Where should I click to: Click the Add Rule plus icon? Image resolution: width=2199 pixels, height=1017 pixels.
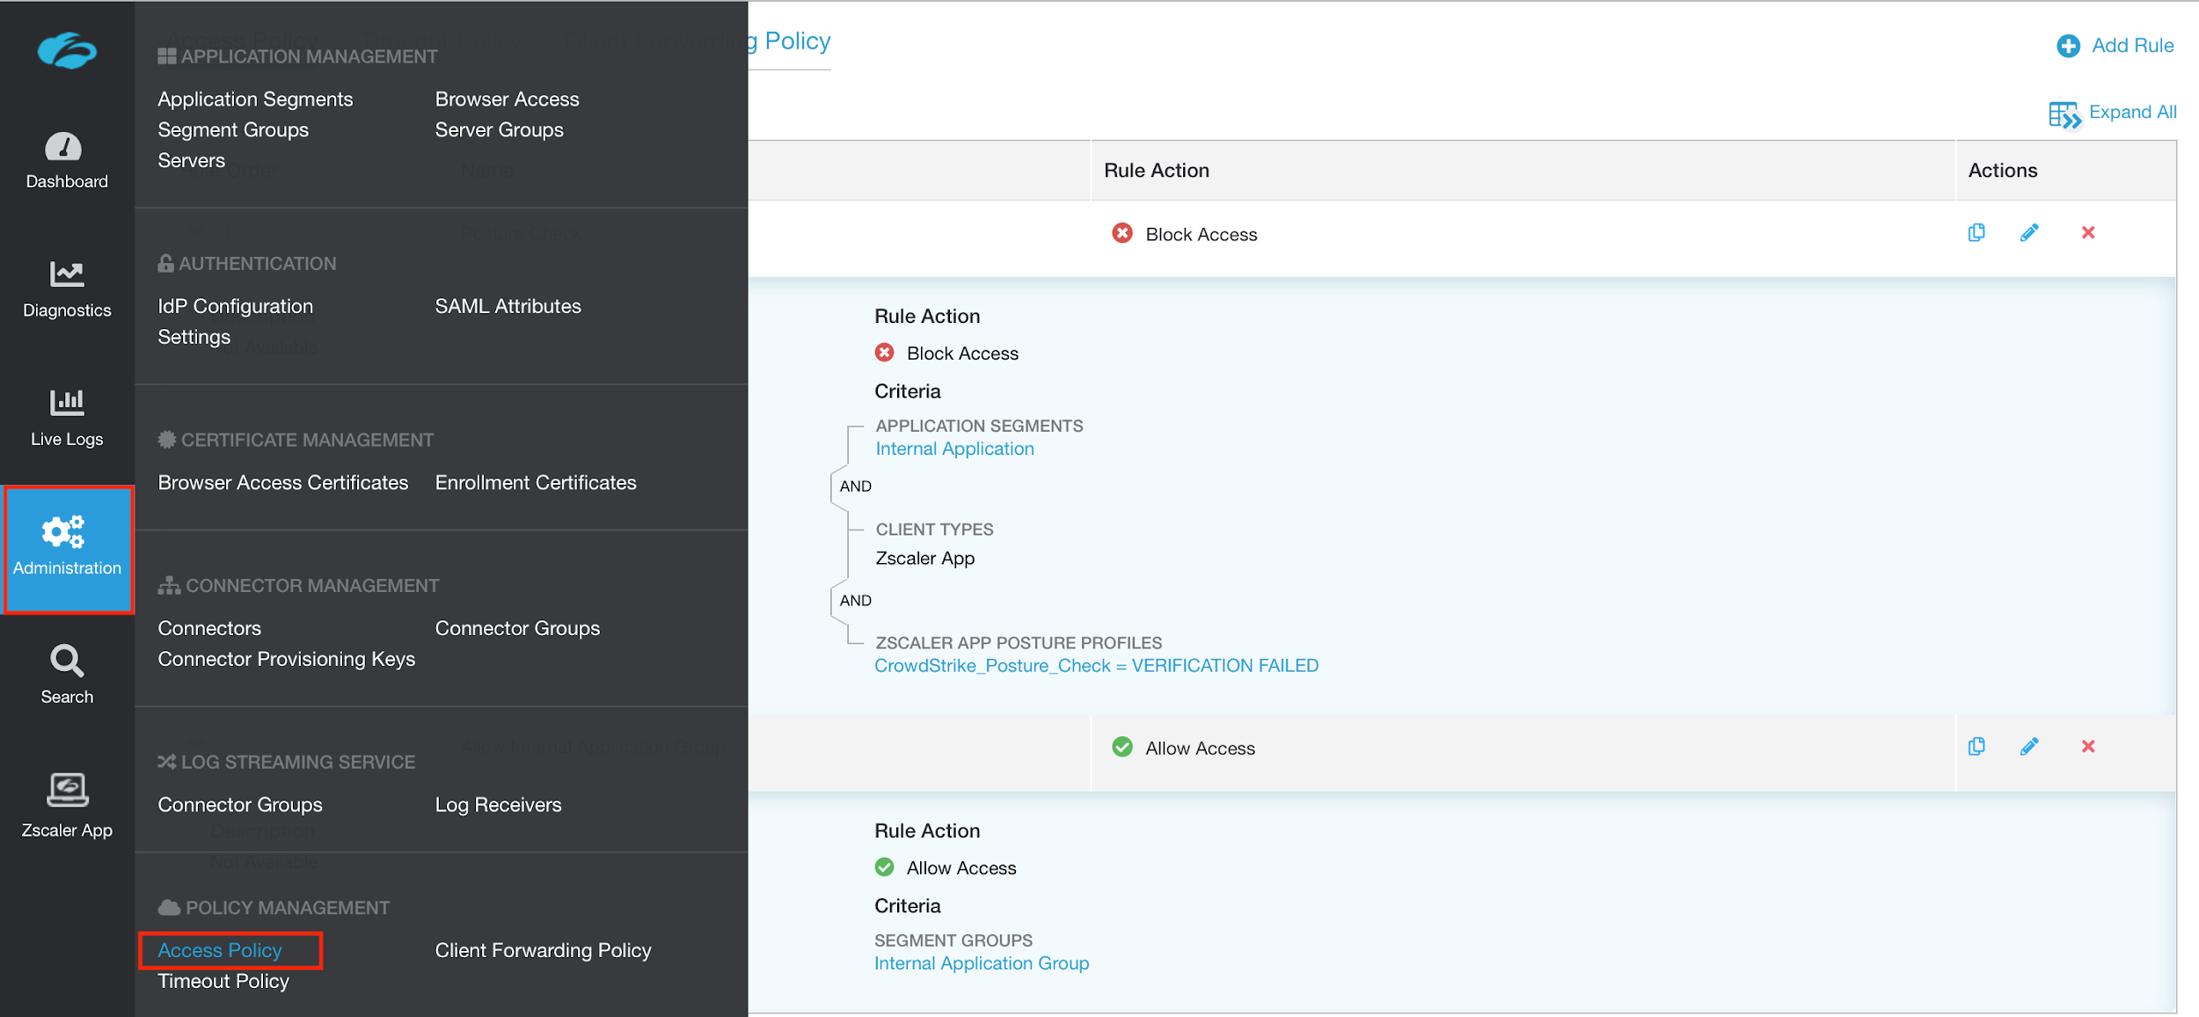coord(2068,46)
